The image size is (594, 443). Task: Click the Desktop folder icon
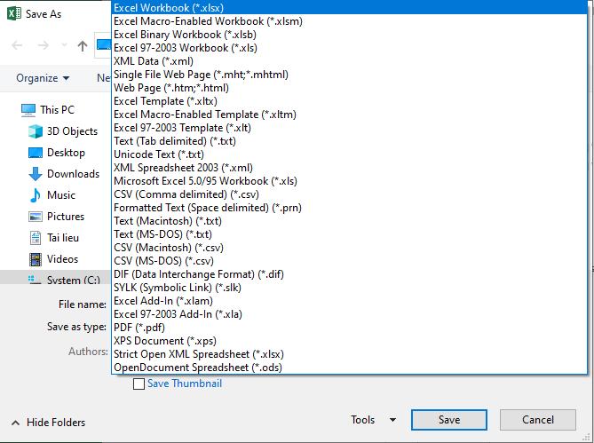pos(36,153)
